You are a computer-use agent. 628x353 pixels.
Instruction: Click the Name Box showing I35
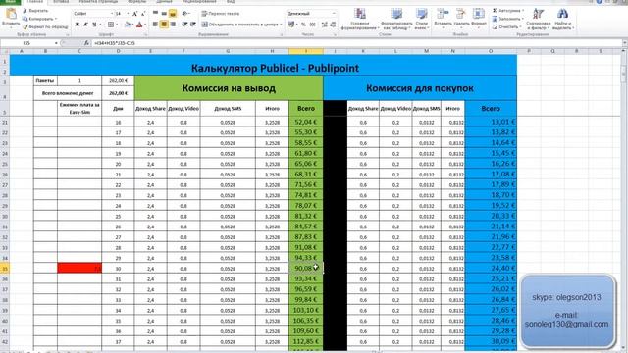(27, 43)
